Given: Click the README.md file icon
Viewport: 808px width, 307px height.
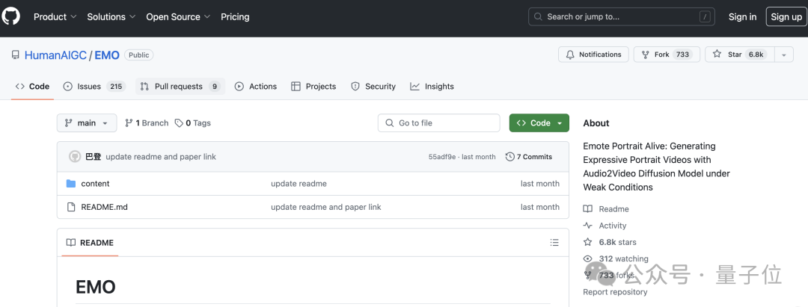Looking at the screenshot, I should point(71,207).
